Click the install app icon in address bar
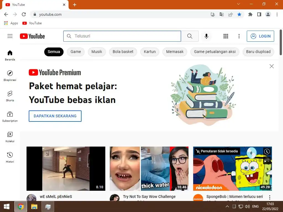Screen dimensions: 283x212 pyautogui.click(x=213, y=14)
